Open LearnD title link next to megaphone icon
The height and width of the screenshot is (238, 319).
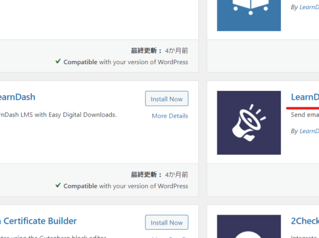pyautogui.click(x=305, y=97)
